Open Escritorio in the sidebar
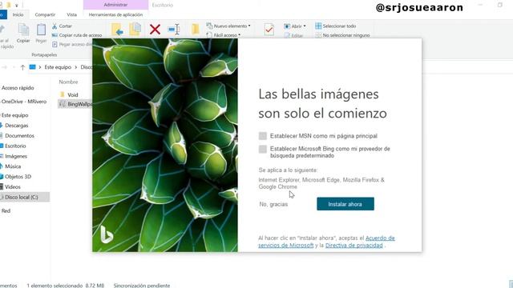 pos(14,146)
